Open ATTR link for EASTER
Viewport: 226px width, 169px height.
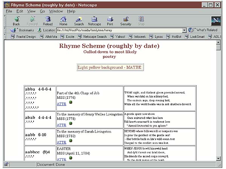pyautogui.click(x=61, y=159)
